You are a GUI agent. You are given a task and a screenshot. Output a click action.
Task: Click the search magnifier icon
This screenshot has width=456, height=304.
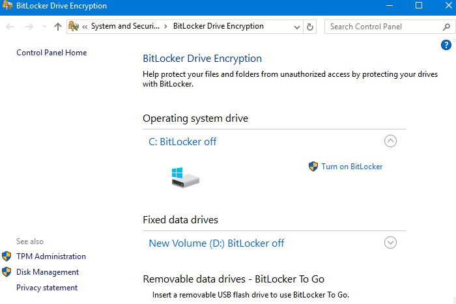[x=446, y=27]
